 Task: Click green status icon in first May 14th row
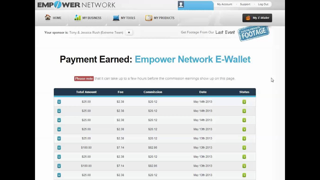tap(244, 102)
